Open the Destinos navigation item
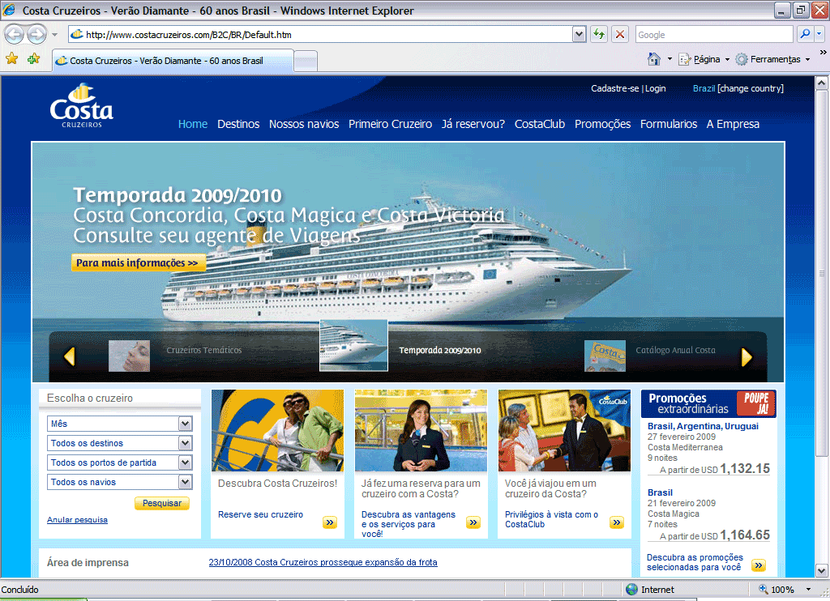The height and width of the screenshot is (601, 830). (x=238, y=124)
